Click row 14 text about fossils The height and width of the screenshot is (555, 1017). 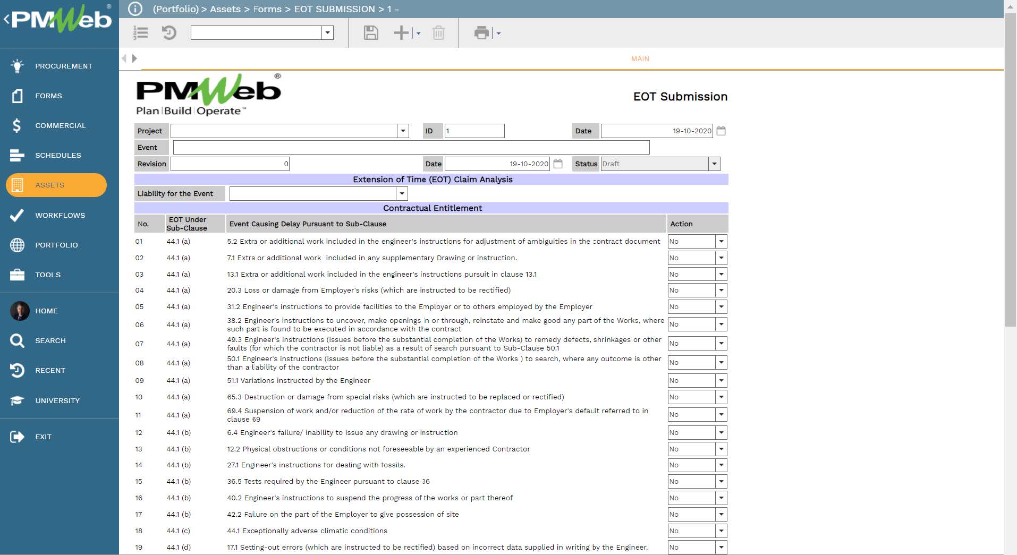(x=316, y=465)
